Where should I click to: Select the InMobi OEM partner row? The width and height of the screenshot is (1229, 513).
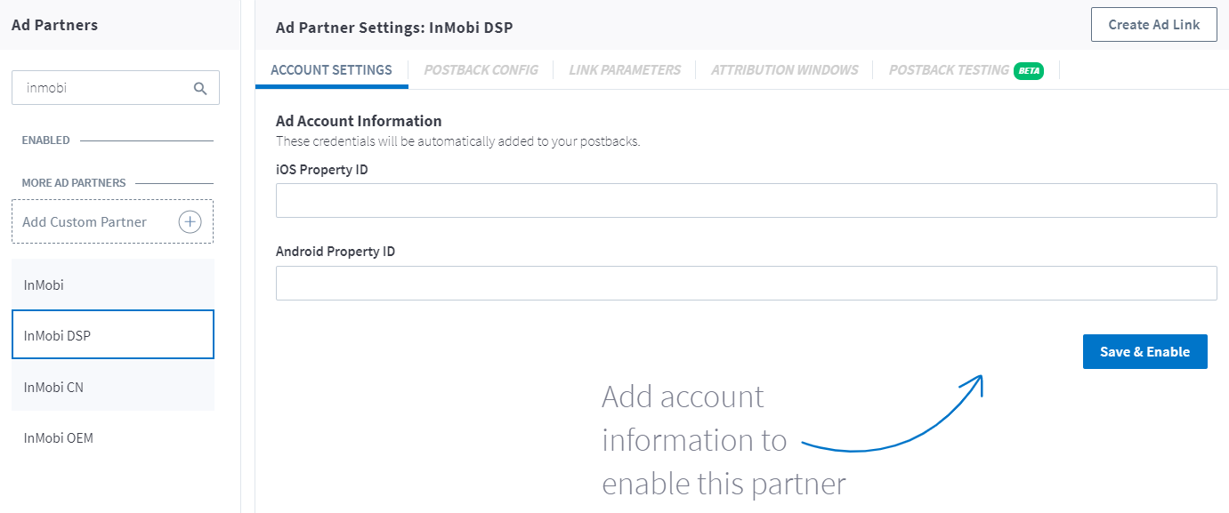pos(113,437)
